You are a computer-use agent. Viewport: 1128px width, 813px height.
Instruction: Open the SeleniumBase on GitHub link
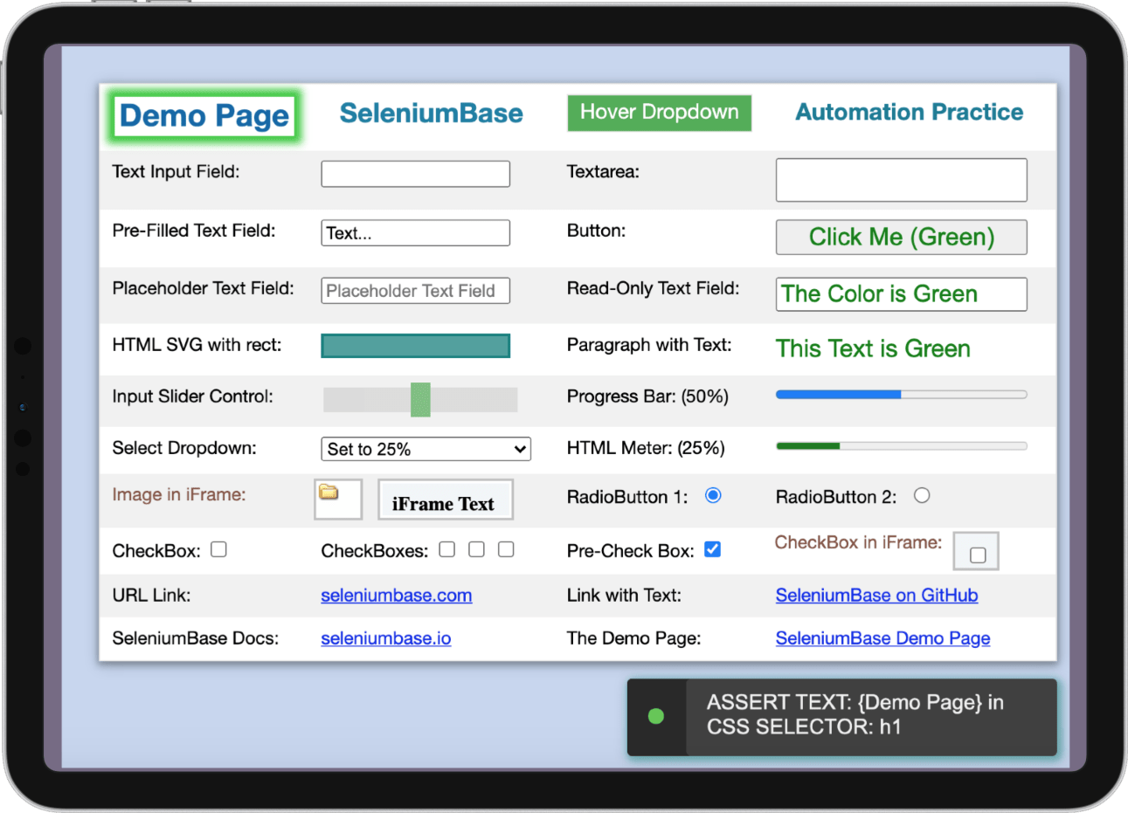pos(876,596)
